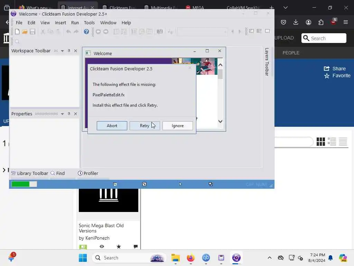Open Properties panel dropdown arrow
The image size is (354, 266).
point(62,114)
